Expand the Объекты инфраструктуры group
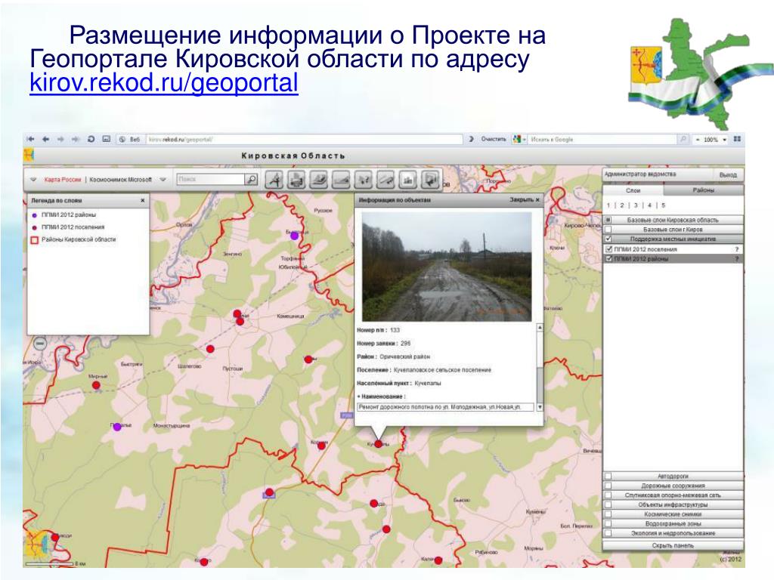Screen dimensions: 774x580 [x=673, y=504]
